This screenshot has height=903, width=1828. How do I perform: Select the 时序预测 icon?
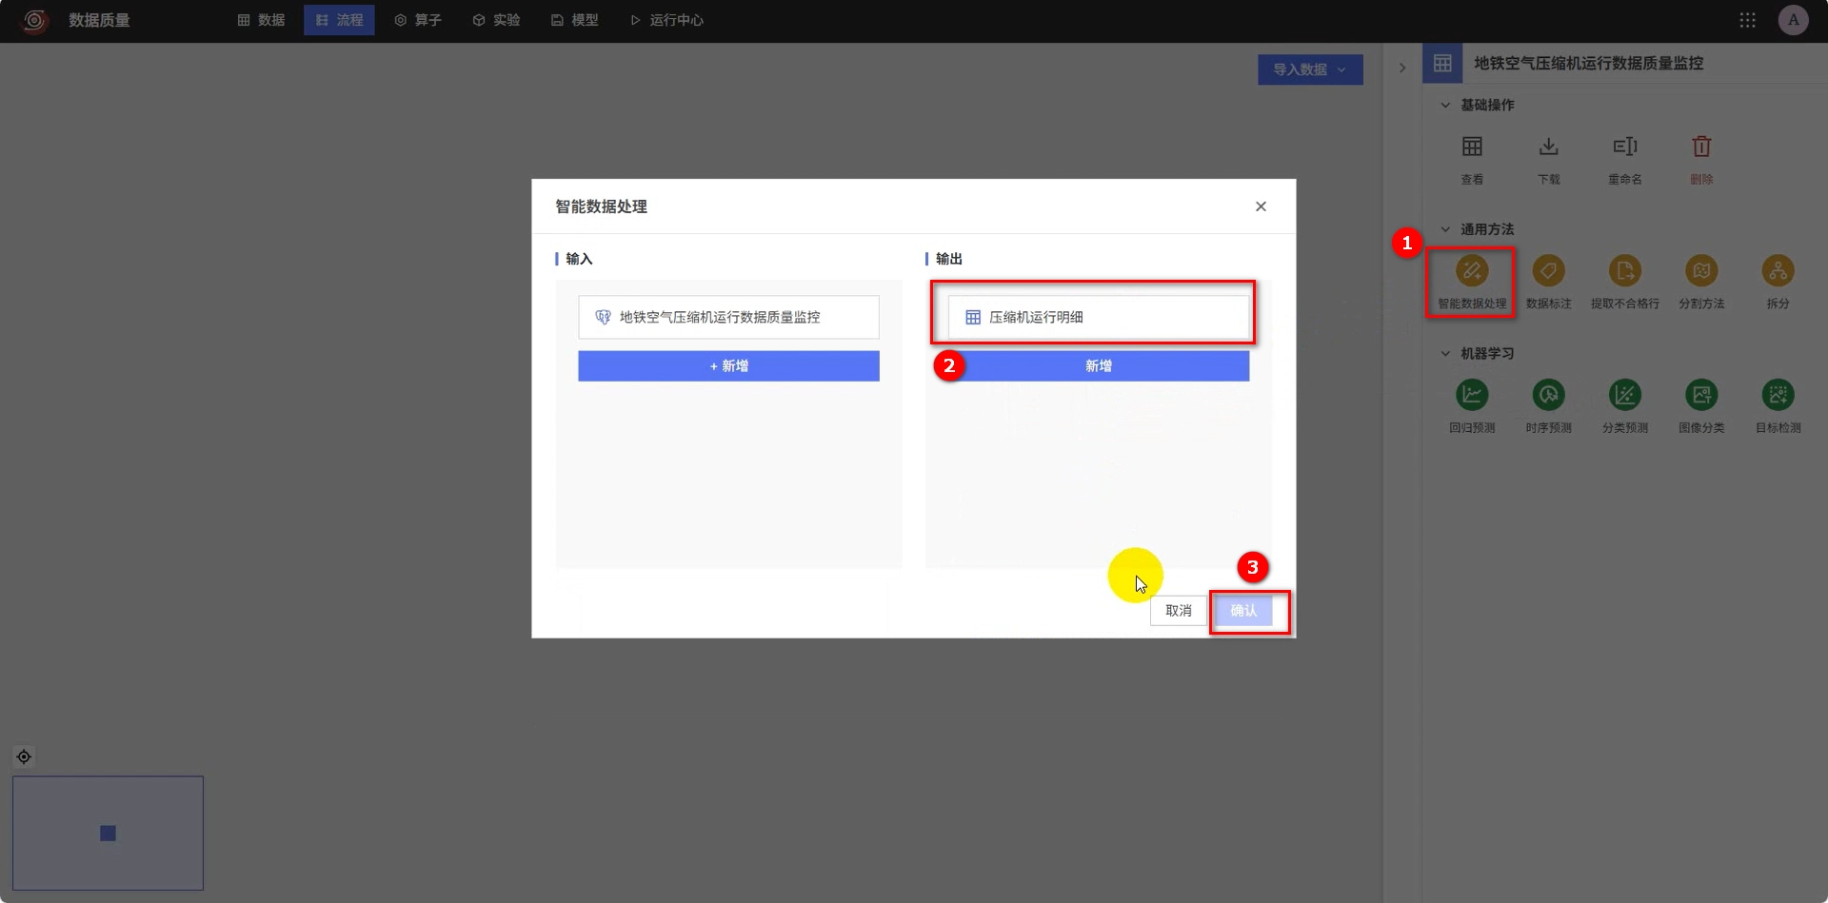pyautogui.click(x=1548, y=395)
